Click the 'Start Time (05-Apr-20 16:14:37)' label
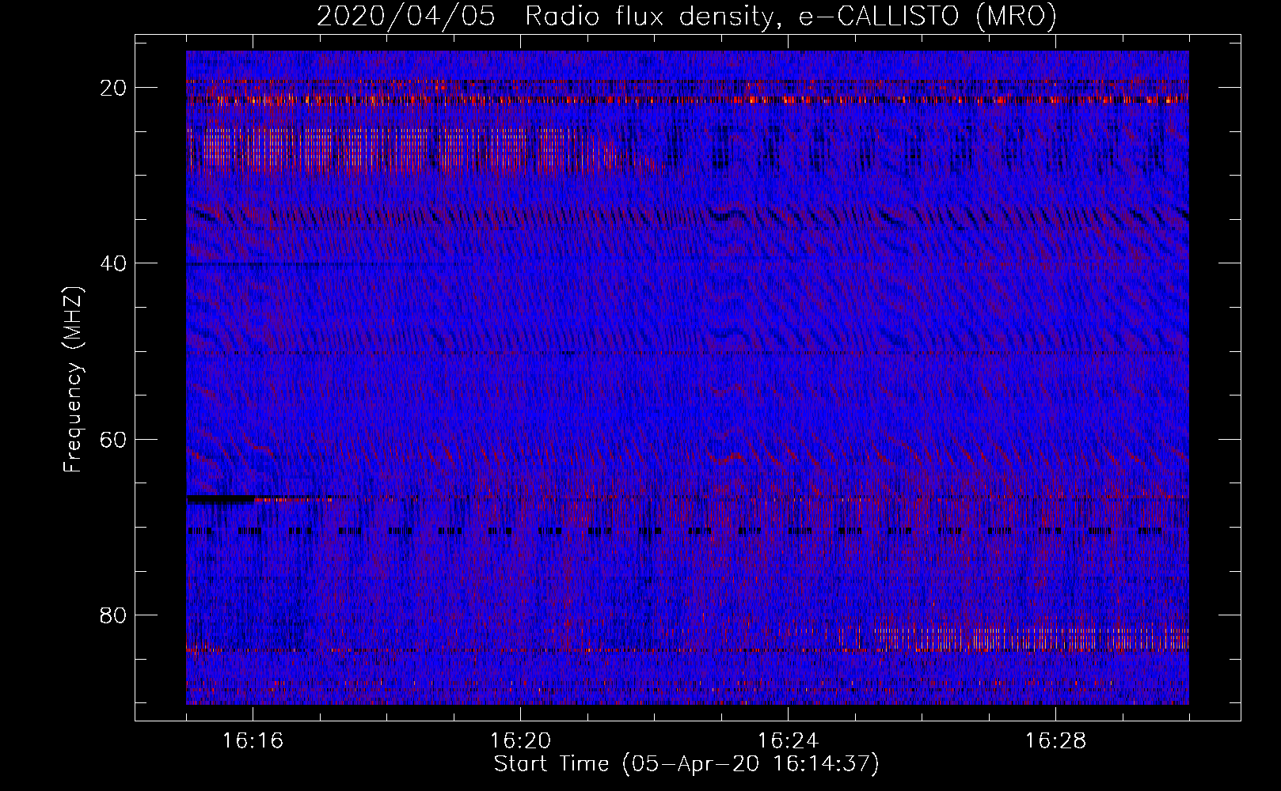Viewport: 1281px width, 791px height. click(686, 764)
